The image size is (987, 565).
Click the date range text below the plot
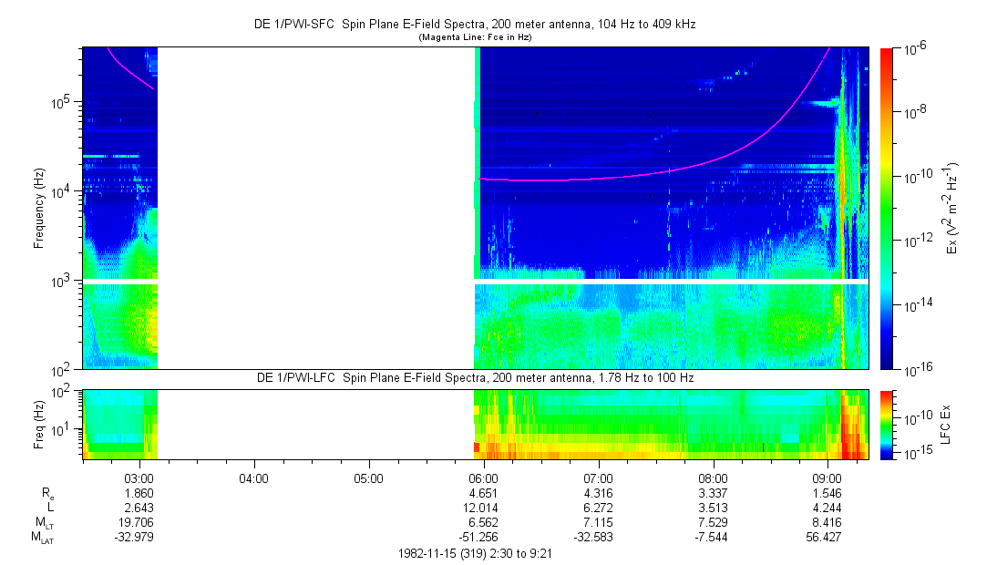coord(475,553)
